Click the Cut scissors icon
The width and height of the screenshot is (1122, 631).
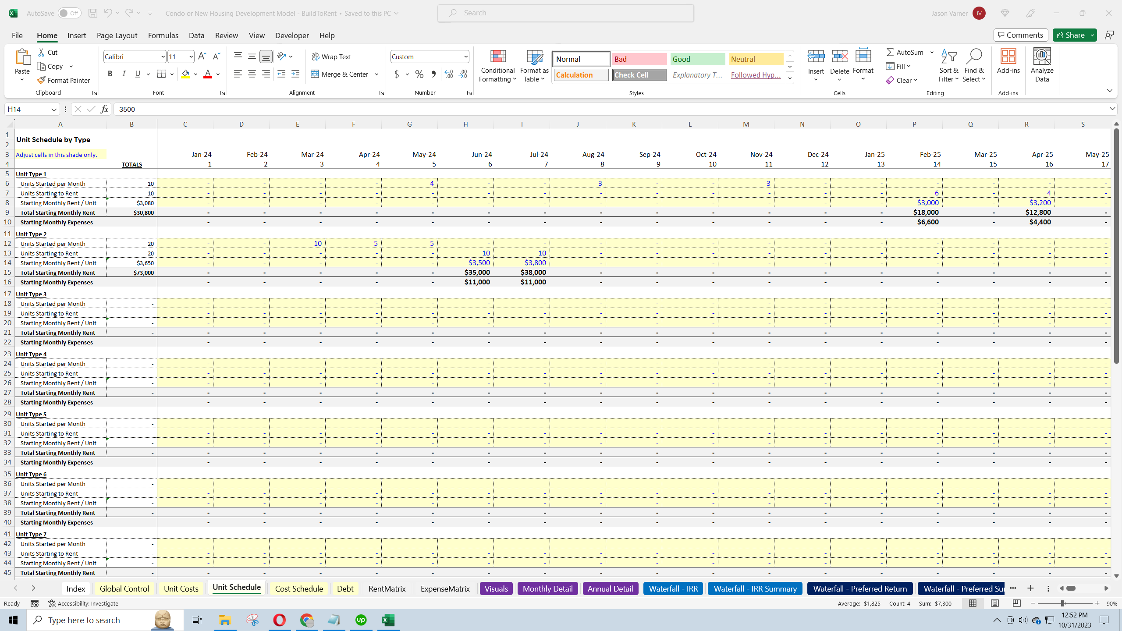click(41, 52)
